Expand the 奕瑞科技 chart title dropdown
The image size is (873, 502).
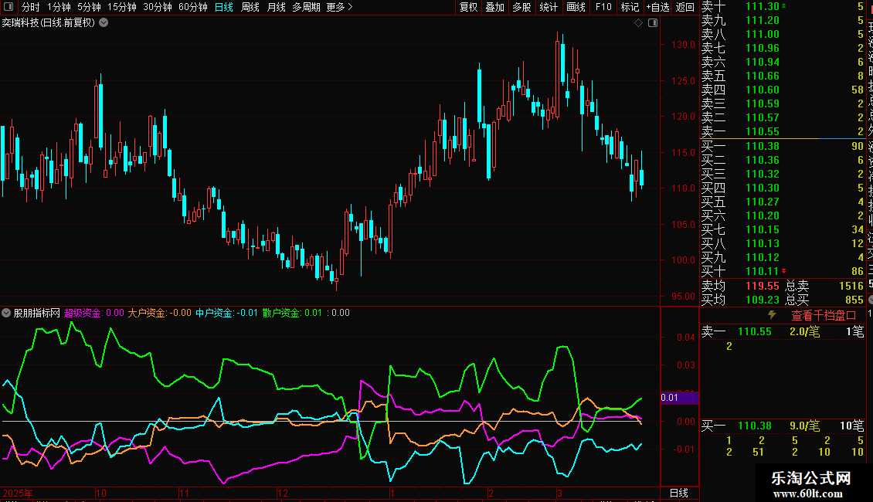point(104,22)
